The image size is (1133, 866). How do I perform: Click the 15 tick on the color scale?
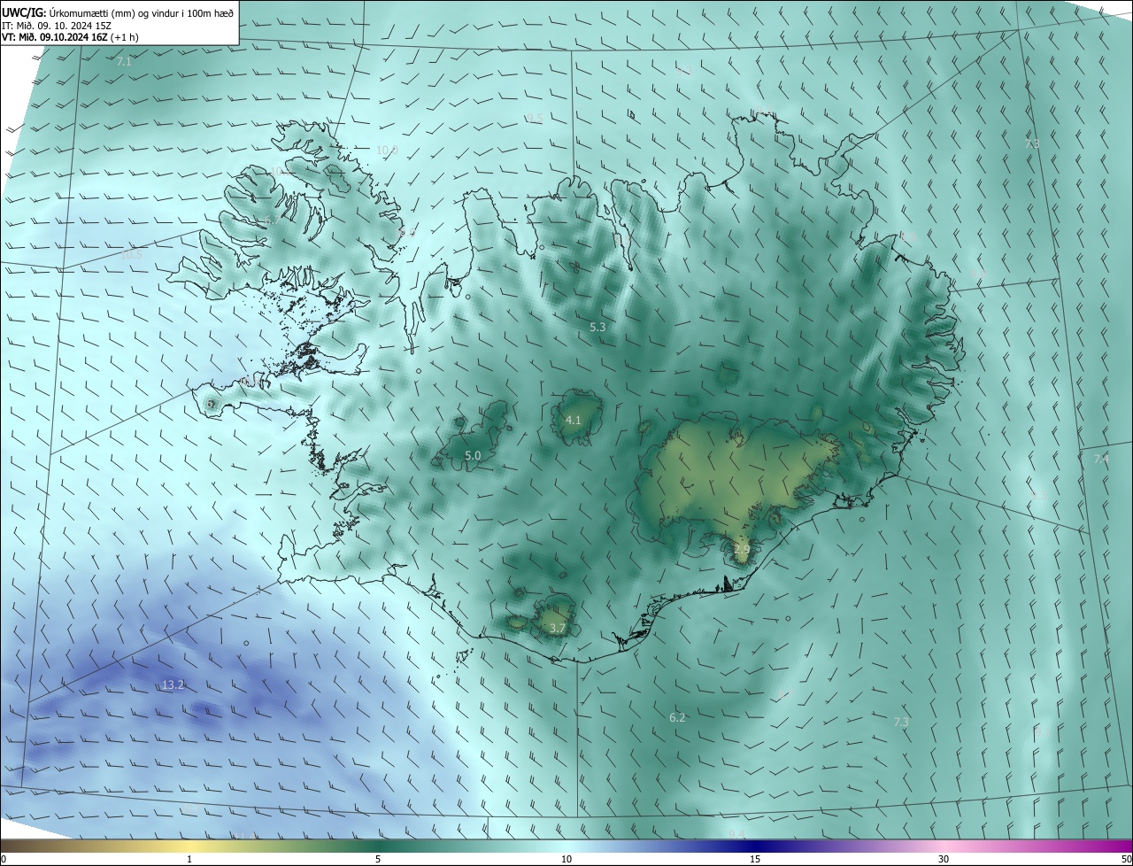755,859
